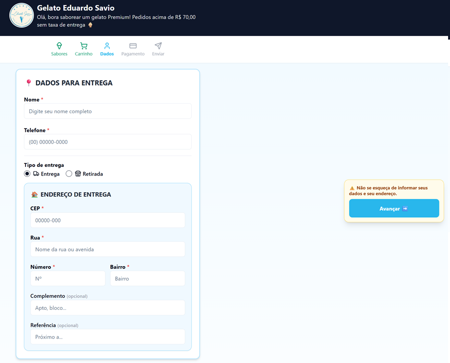The image size is (450, 363).
Task: Focus the Número input box
Action: point(68,279)
